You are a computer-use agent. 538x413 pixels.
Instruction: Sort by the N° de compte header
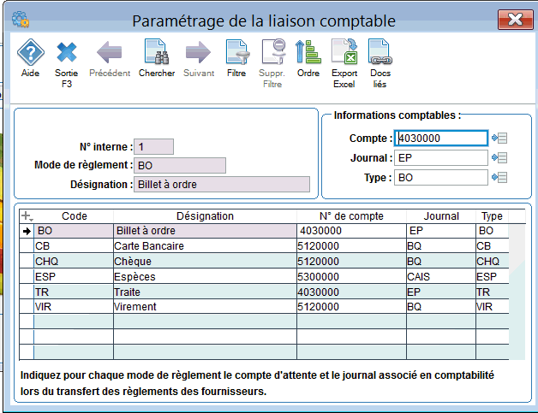coord(351,216)
